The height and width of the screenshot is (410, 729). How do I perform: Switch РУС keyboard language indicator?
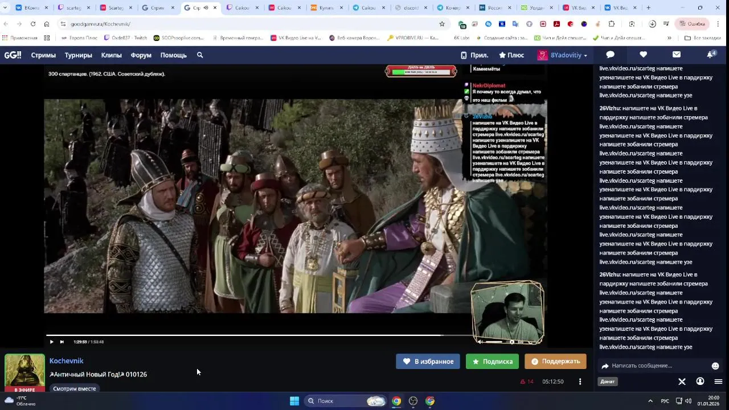coord(665,401)
